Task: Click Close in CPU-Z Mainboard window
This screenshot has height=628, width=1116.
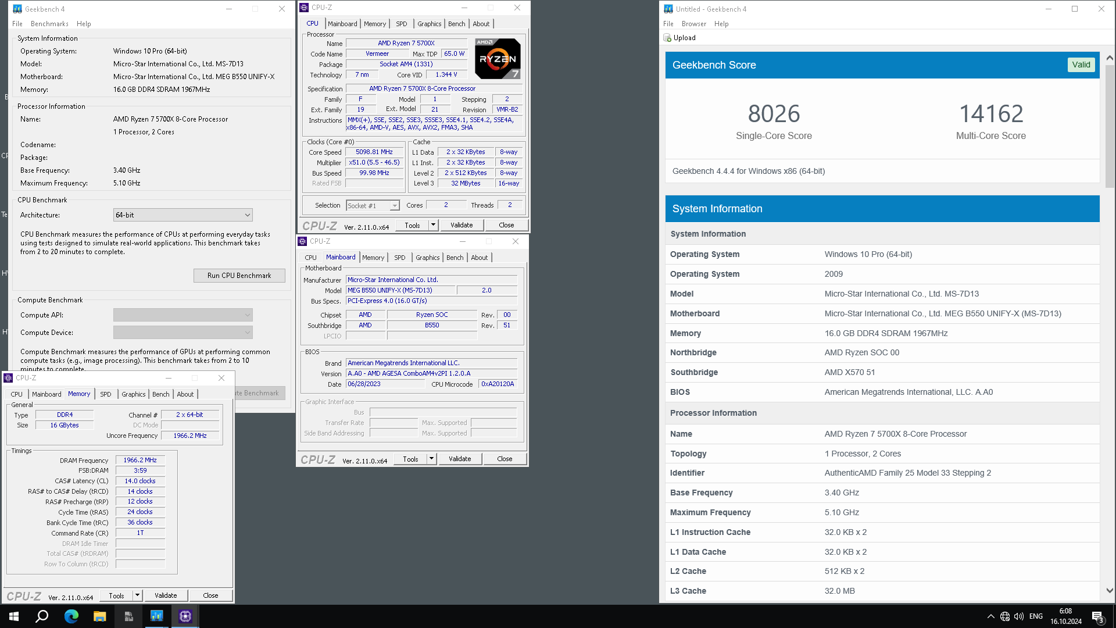Action: [x=505, y=459]
